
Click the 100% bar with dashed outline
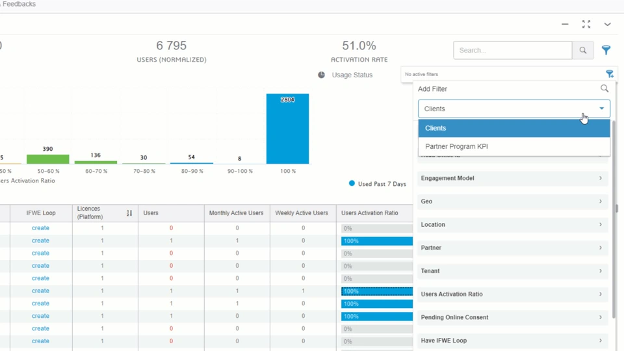(377, 291)
